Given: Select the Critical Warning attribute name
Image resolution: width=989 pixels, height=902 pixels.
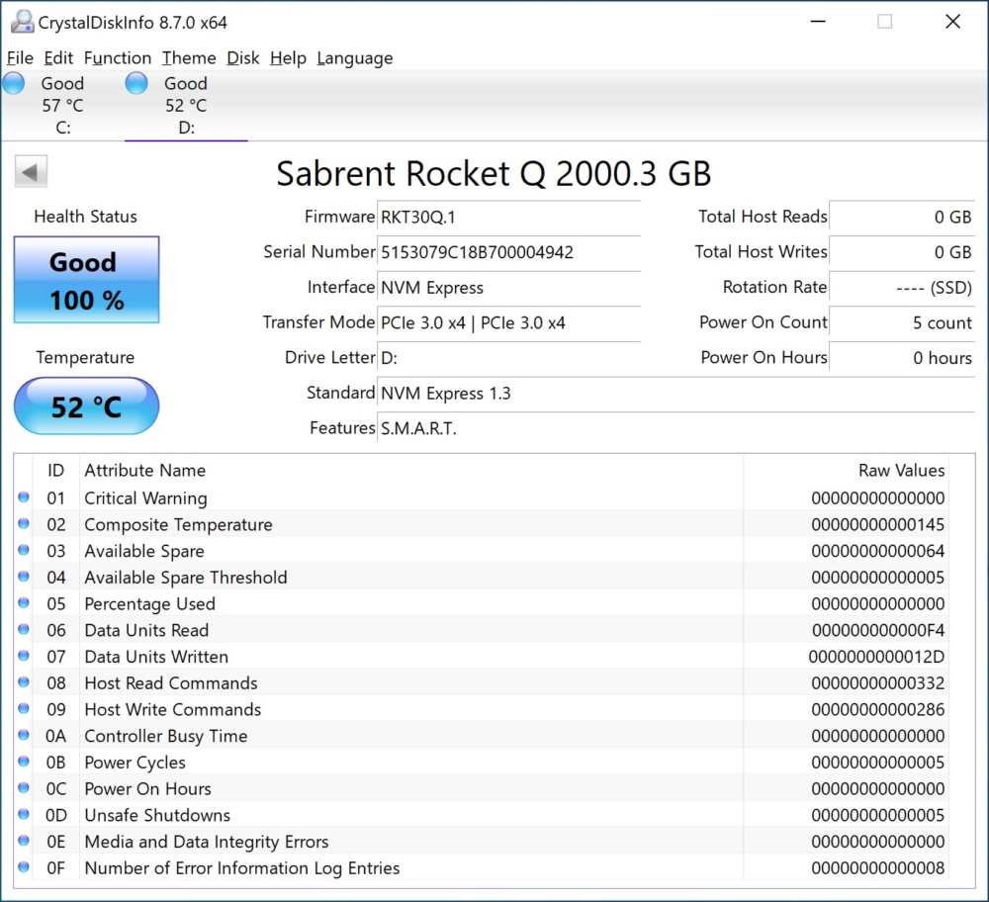Looking at the screenshot, I should 145,498.
